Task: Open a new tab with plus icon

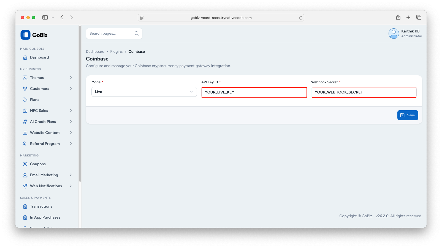Action: coord(408,17)
